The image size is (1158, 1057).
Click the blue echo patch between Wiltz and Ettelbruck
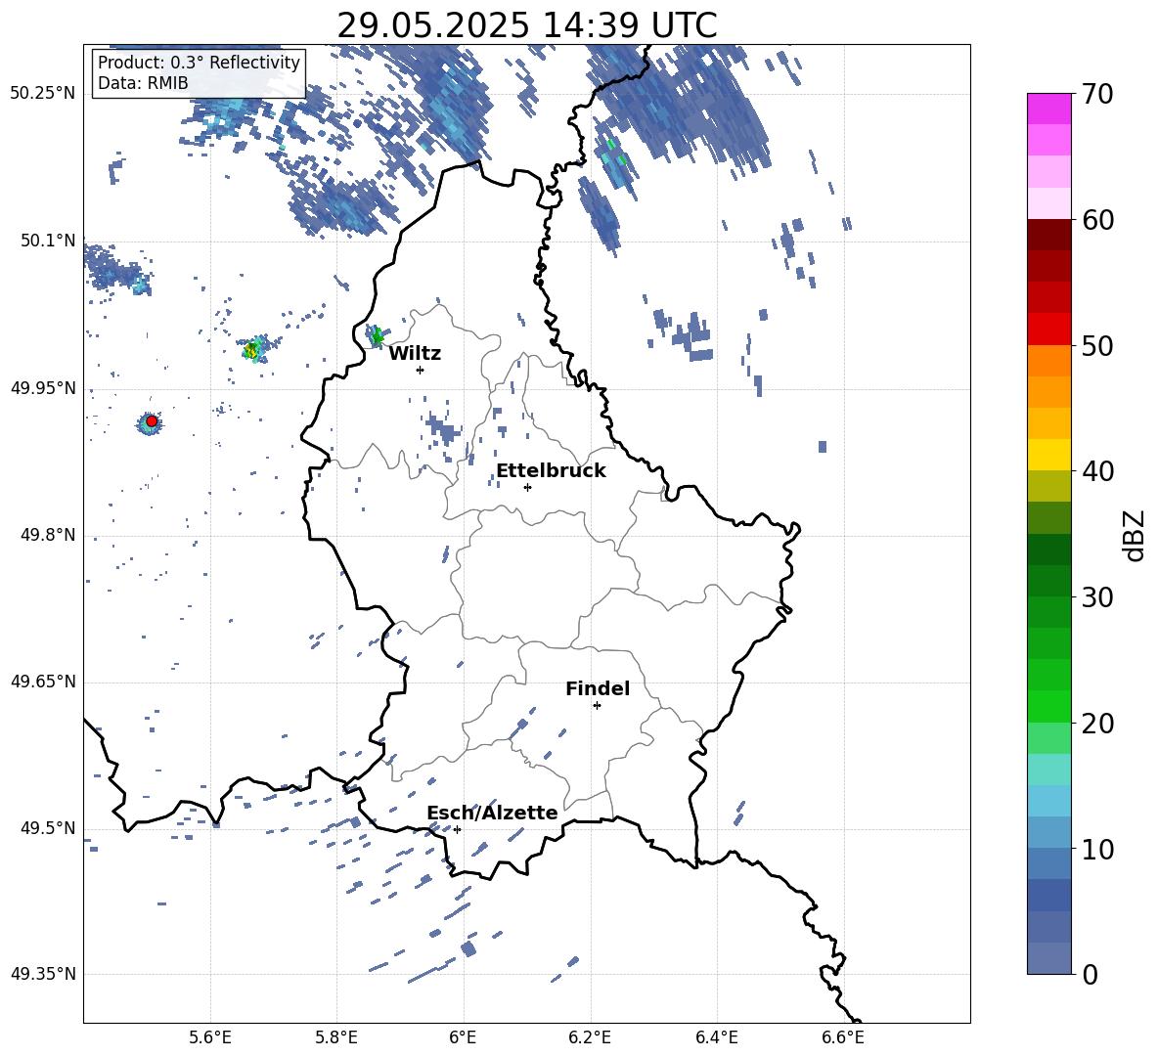(x=443, y=428)
